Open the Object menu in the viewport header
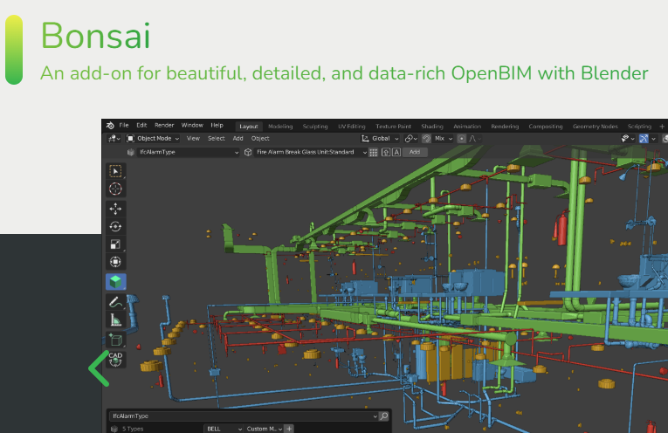This screenshot has height=433, width=668. click(x=260, y=139)
